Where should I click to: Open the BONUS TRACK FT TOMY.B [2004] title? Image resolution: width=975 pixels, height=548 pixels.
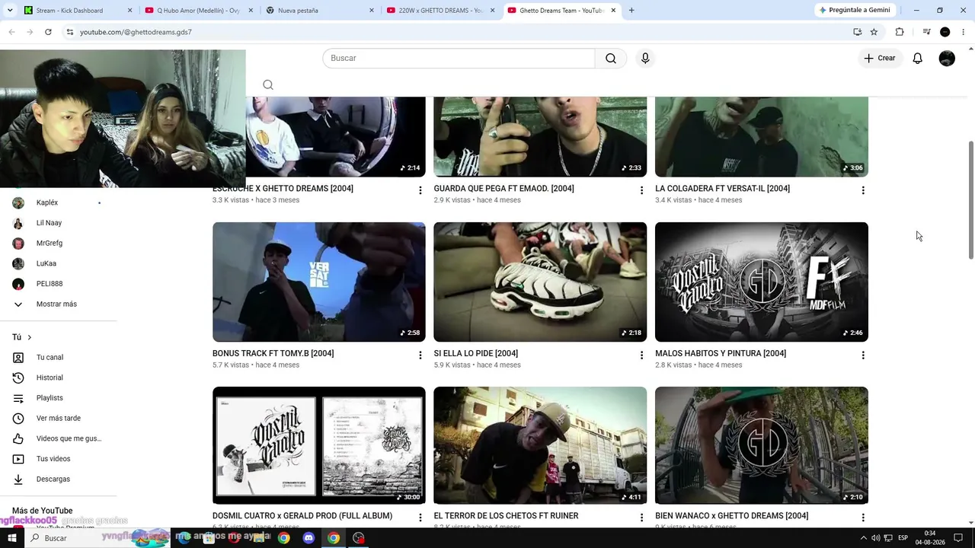coord(273,353)
